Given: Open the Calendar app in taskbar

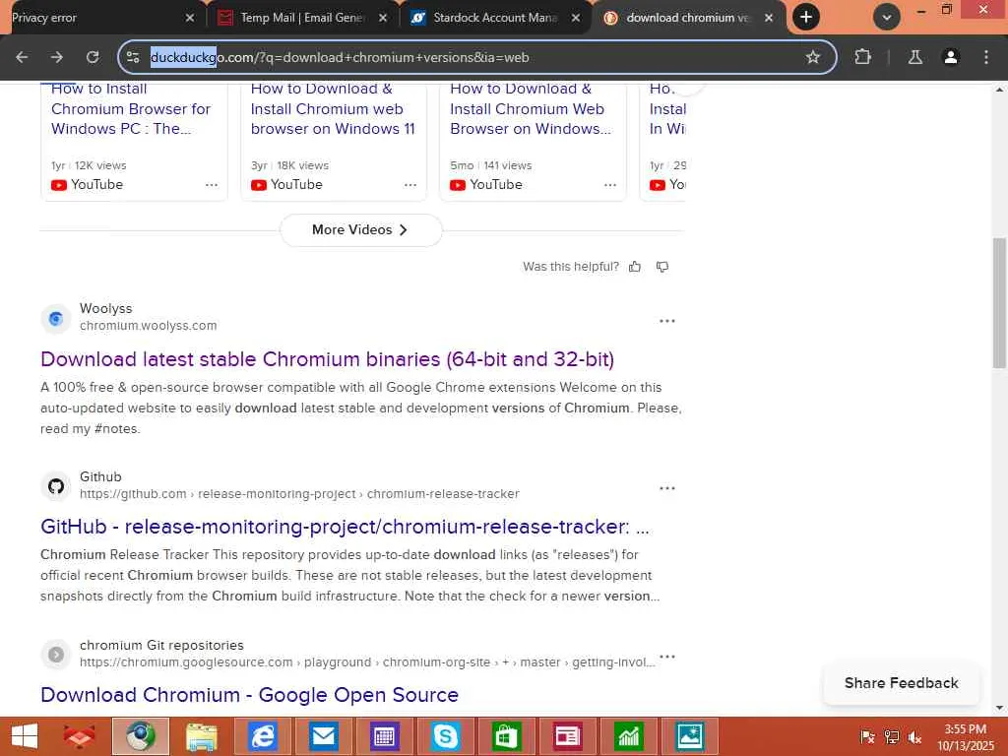Looking at the screenshot, I should tap(385, 736).
